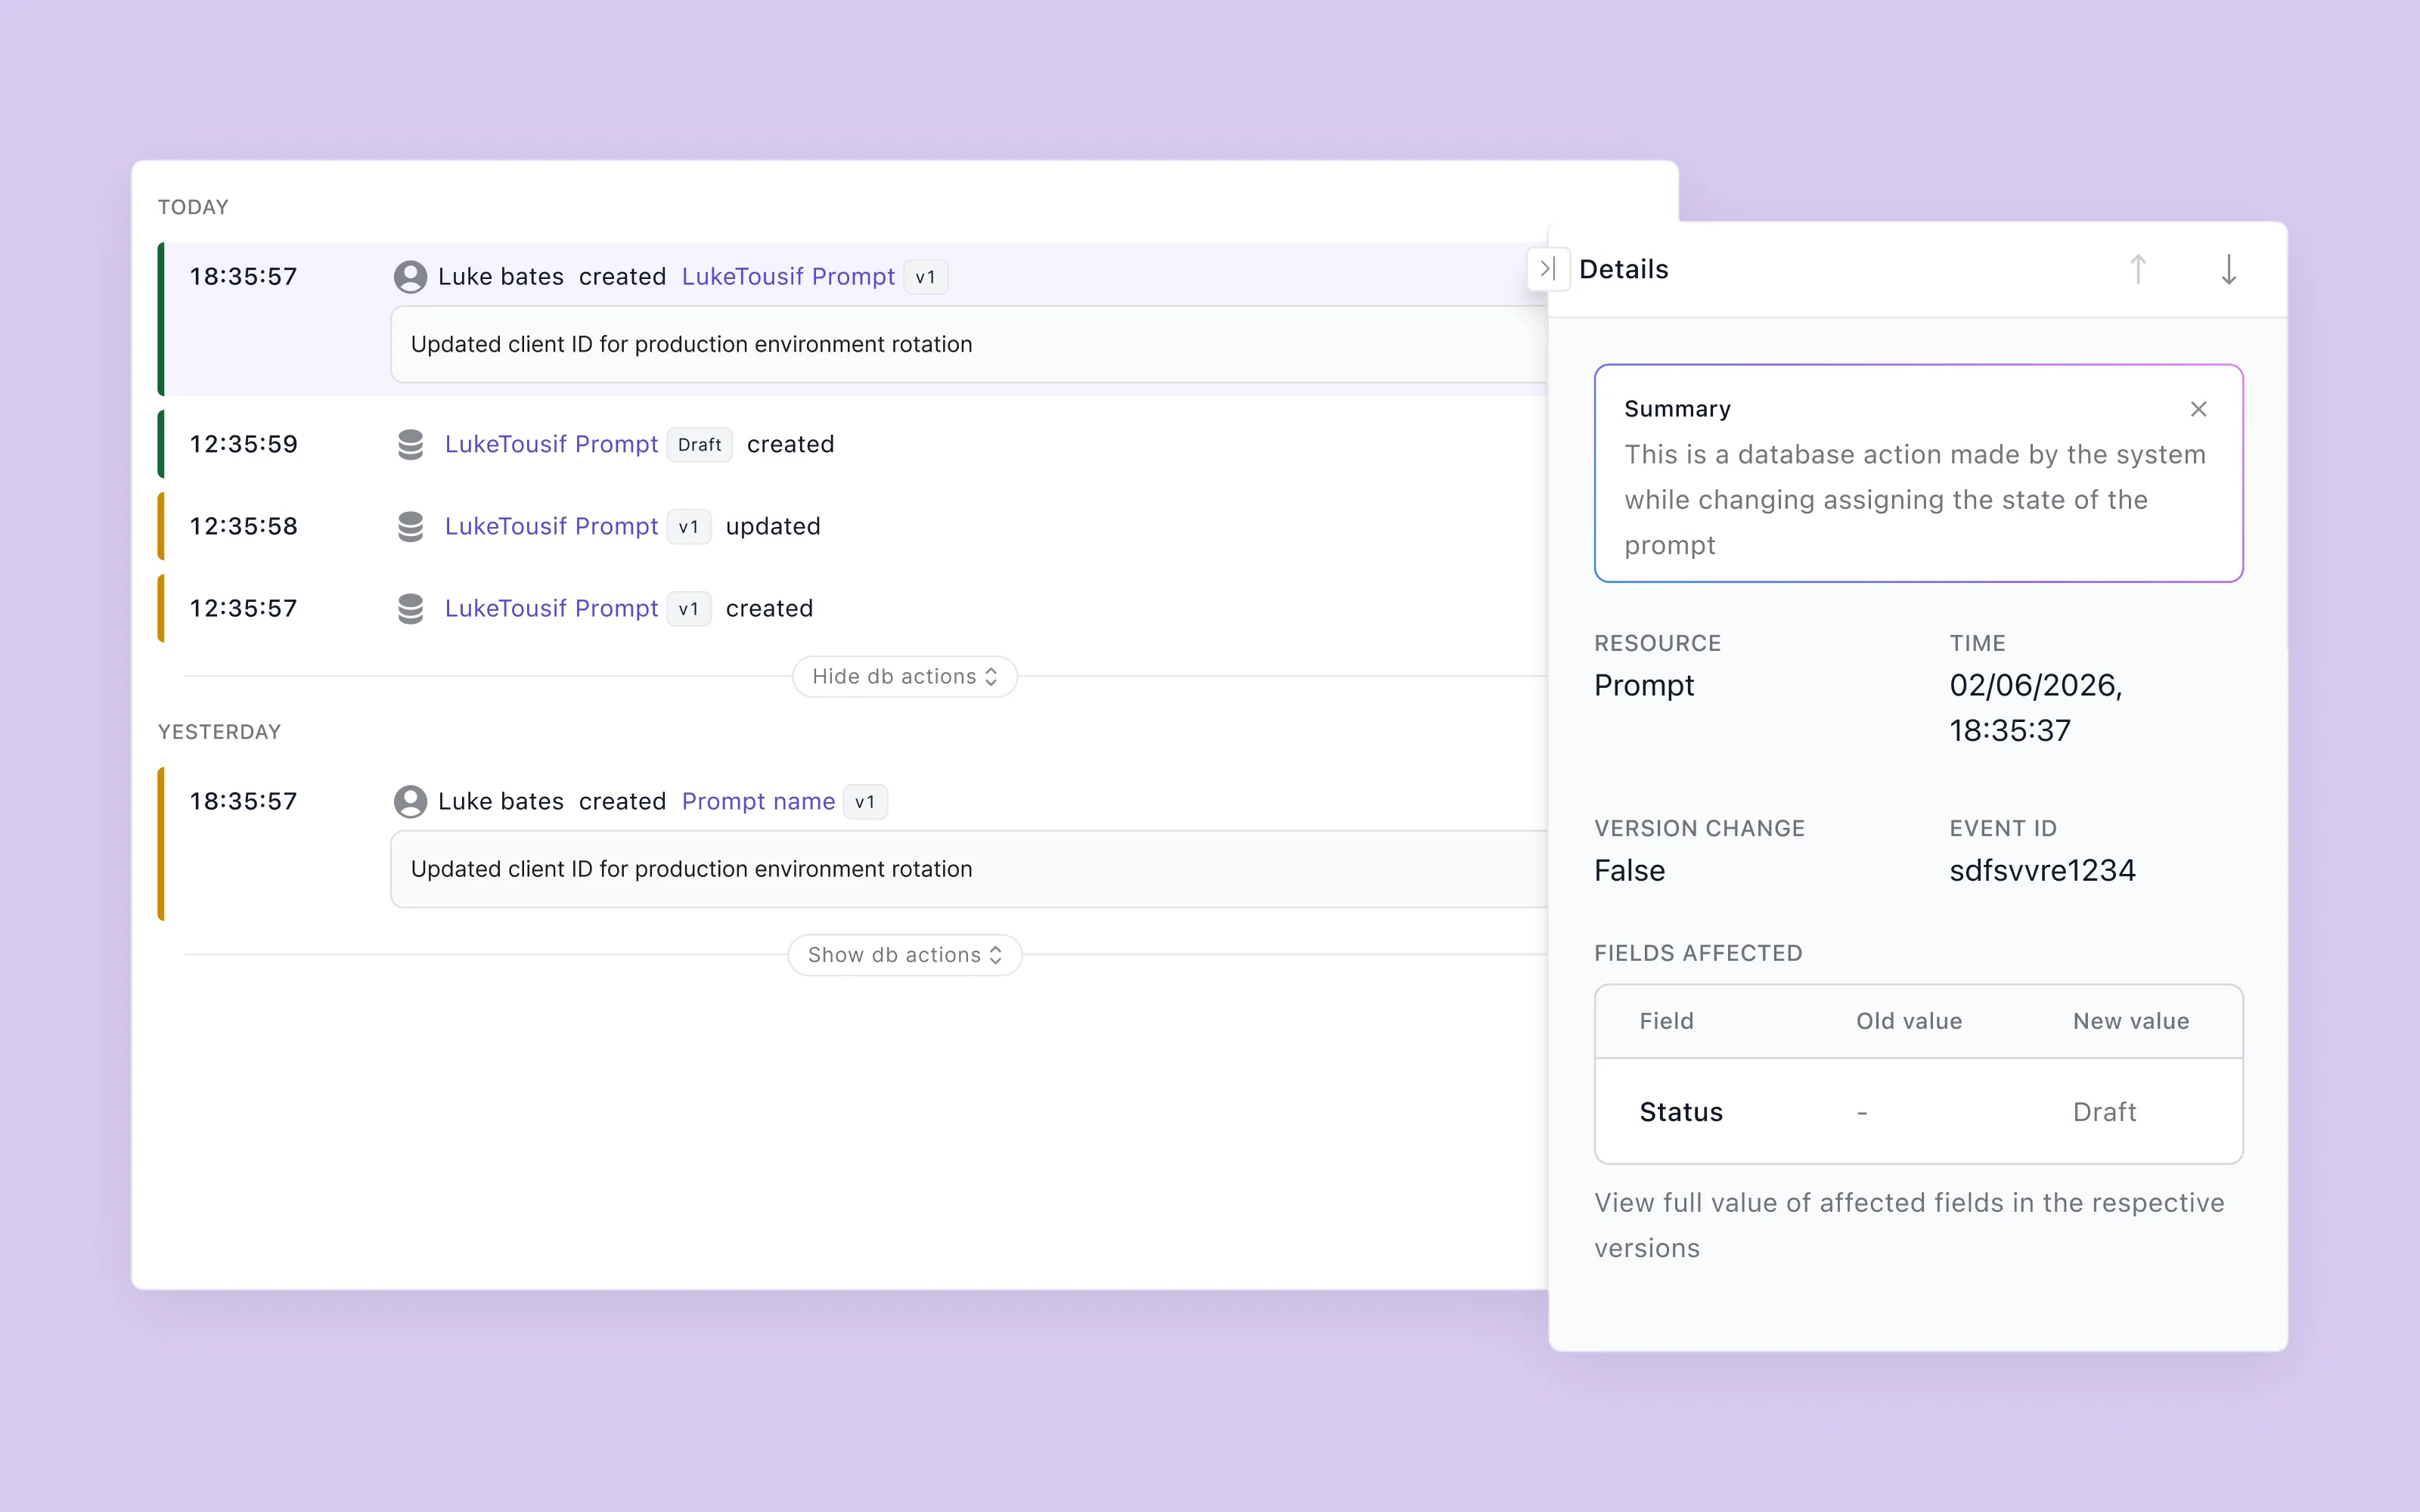Image resolution: width=2420 pixels, height=1512 pixels.
Task: Click the Status field cell
Action: 1681,1112
